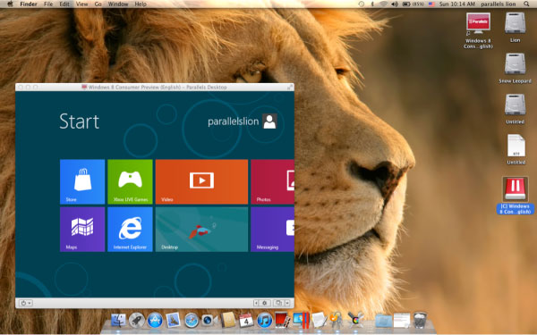This screenshot has width=537, height=335.
Task: Open the Wi-Fi status menu
Action: coord(384,4)
